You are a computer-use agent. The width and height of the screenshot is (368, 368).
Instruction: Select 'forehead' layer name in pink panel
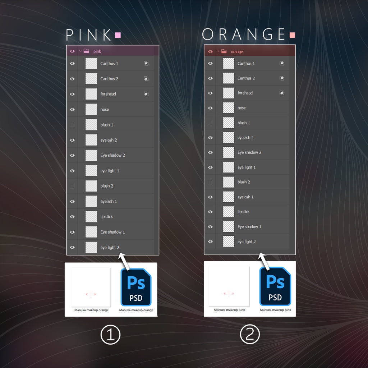click(108, 94)
